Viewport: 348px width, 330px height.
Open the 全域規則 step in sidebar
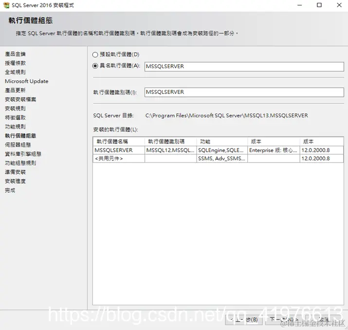[15, 72]
